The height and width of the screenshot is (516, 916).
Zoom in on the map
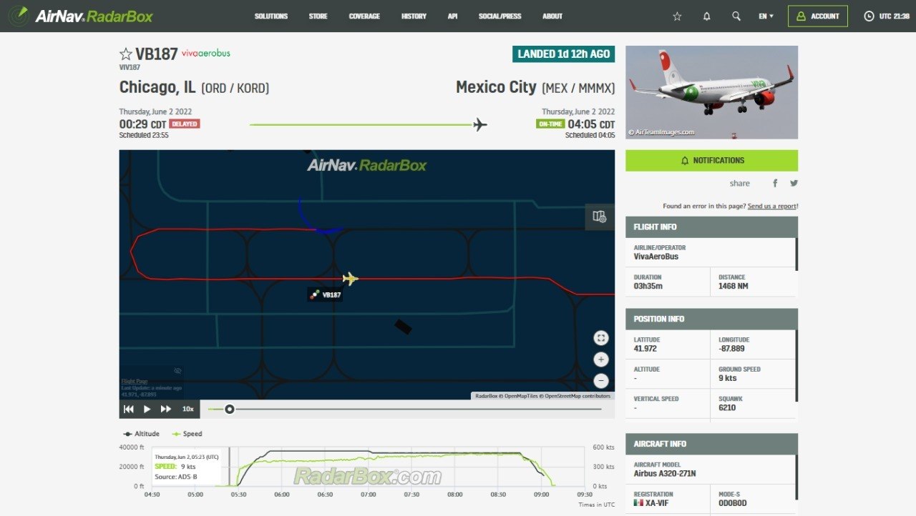[x=601, y=359]
